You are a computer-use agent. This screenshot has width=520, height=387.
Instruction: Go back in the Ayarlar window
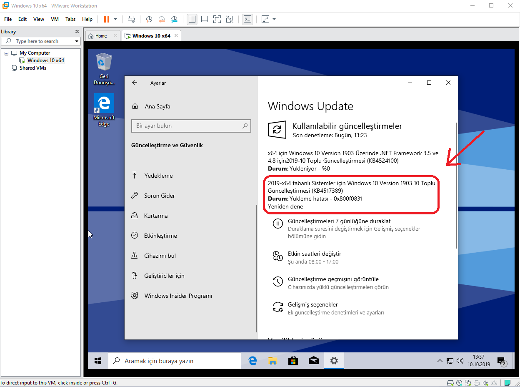click(x=135, y=83)
